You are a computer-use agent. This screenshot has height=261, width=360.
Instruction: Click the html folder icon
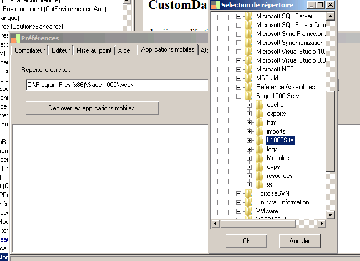(259, 122)
